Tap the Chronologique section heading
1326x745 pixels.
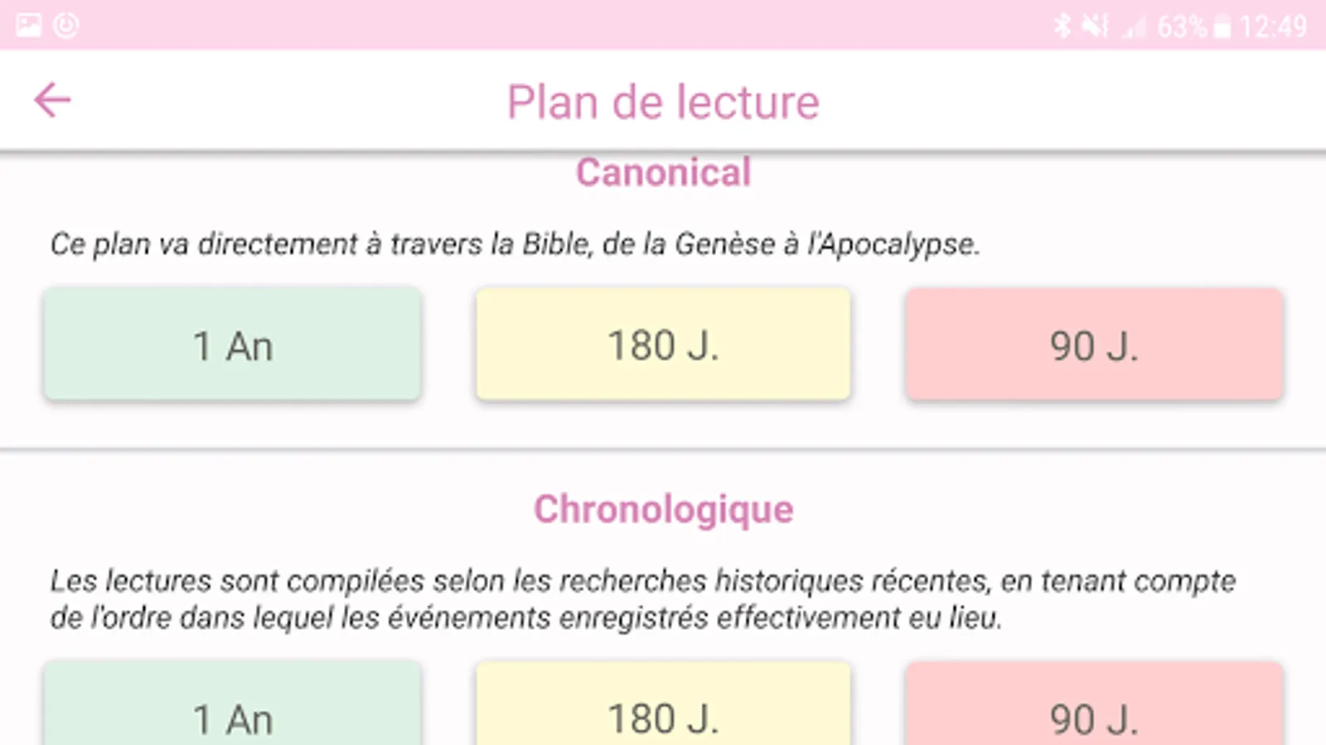[x=663, y=509]
